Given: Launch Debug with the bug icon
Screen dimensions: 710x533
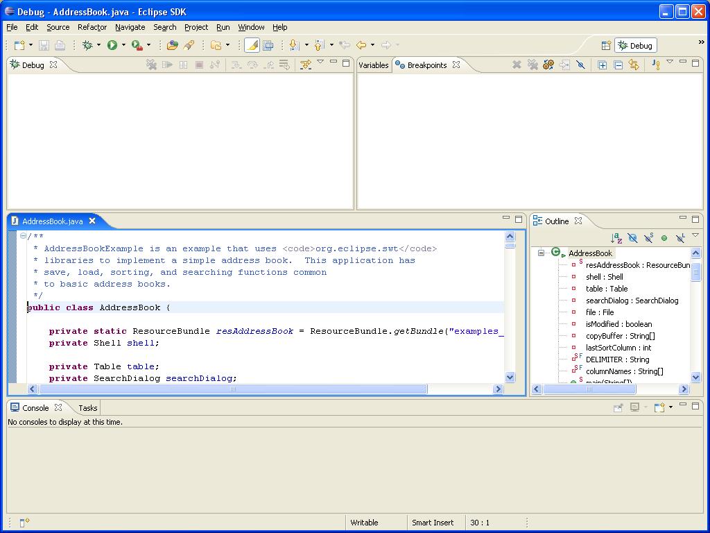Looking at the screenshot, I should tap(87, 45).
